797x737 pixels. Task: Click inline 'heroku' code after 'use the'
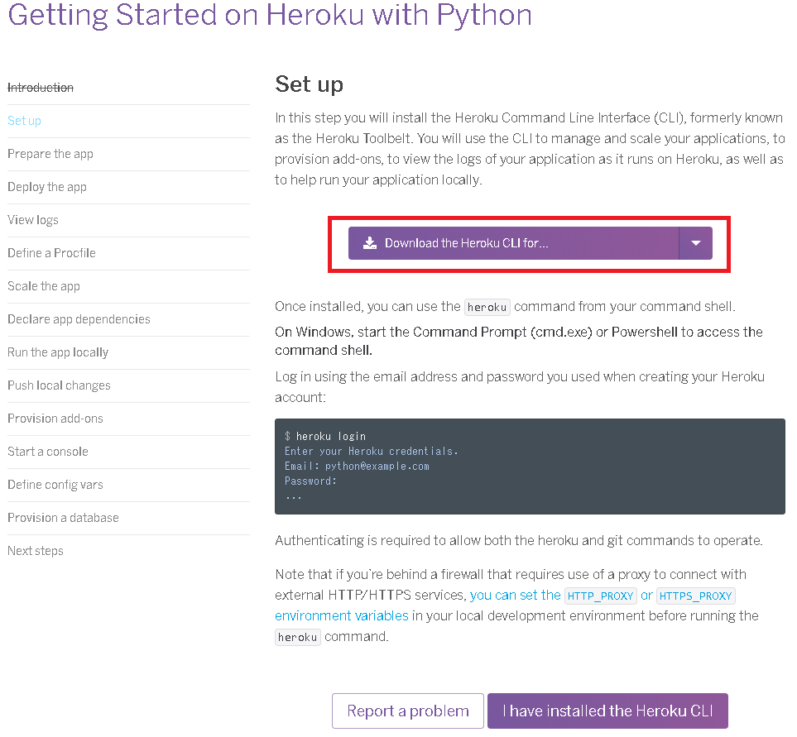(x=487, y=308)
